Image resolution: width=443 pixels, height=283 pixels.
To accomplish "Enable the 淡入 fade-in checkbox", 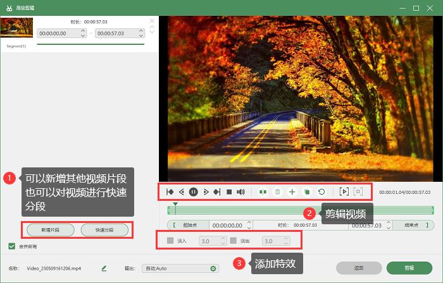I will pos(170,241).
